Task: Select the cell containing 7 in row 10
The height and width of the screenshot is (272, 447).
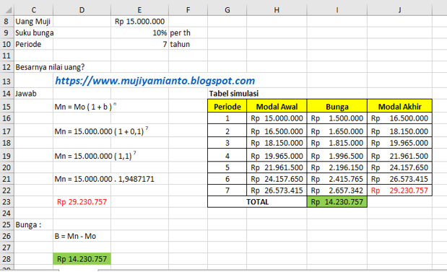Action: coord(139,44)
